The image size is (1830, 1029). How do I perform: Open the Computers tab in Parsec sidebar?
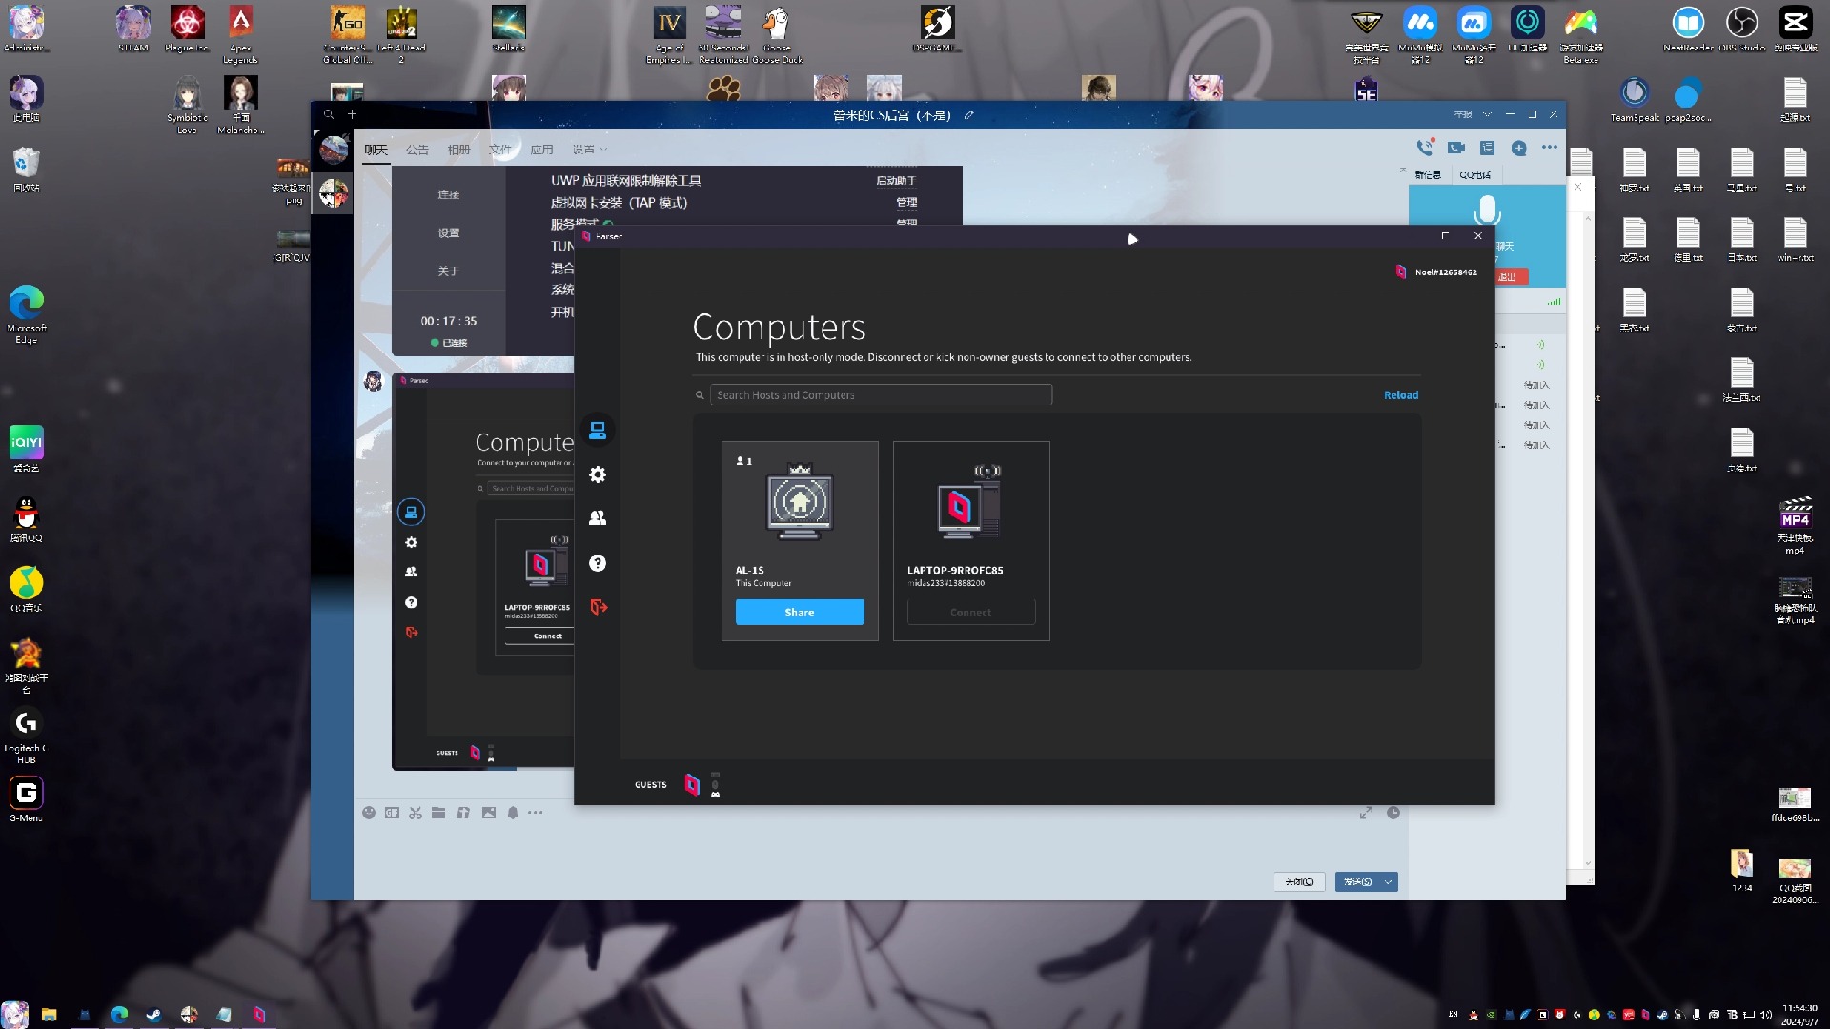598,432
